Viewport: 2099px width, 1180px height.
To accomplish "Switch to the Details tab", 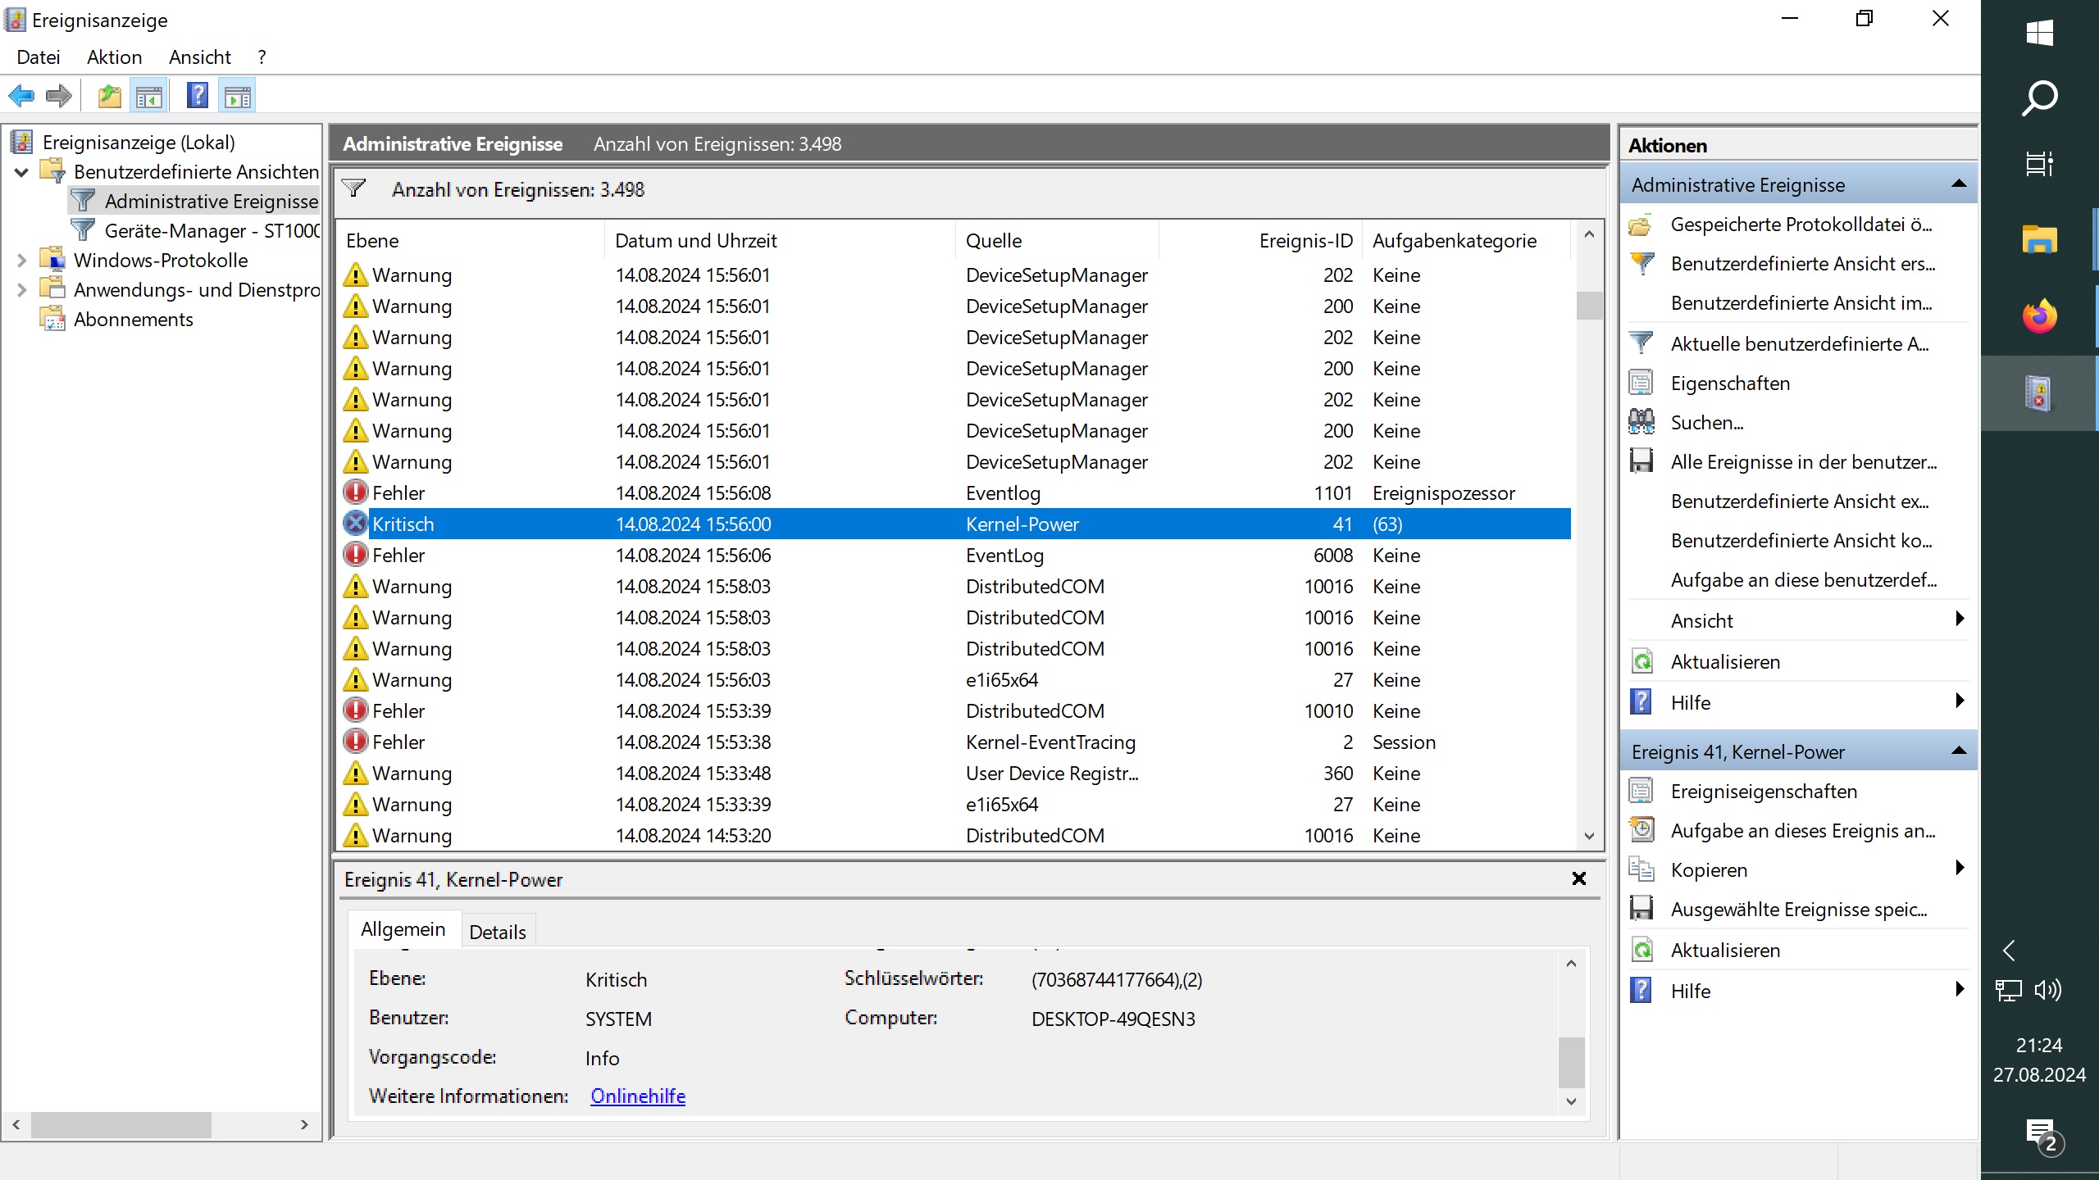I will [497, 932].
